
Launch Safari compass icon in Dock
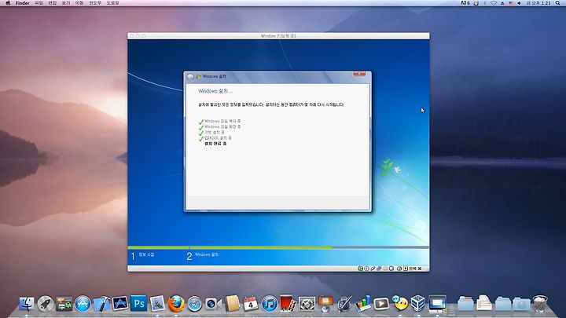(195, 305)
